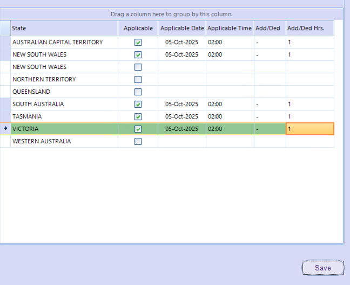Screen dimensions: 350x285
Task: Click South Australia's Applicable Time cell
Action: 230,104
